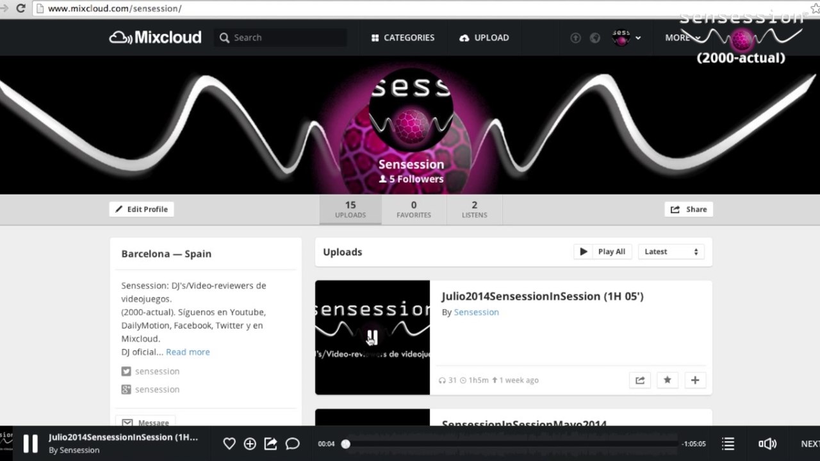Image resolution: width=820 pixels, height=461 pixels.
Task: Share the Julio2014SensessionInSession upload
Action: click(640, 380)
